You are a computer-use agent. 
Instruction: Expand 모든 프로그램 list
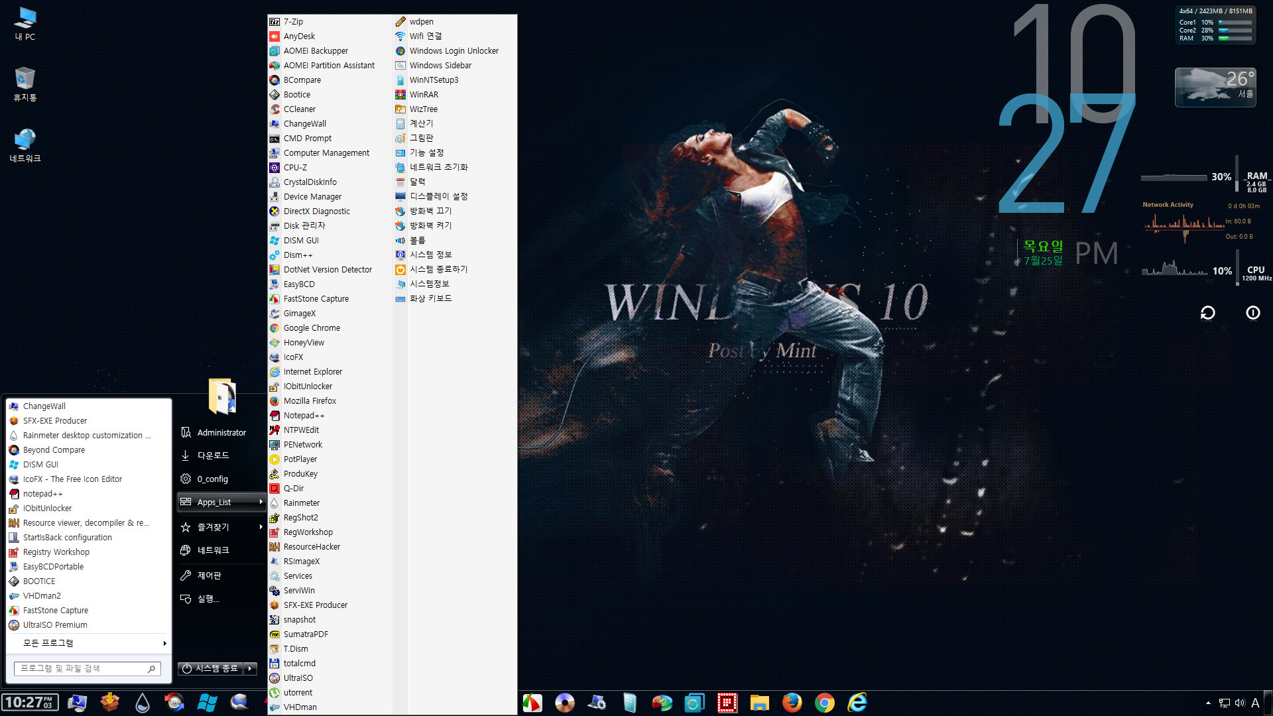[x=88, y=643]
